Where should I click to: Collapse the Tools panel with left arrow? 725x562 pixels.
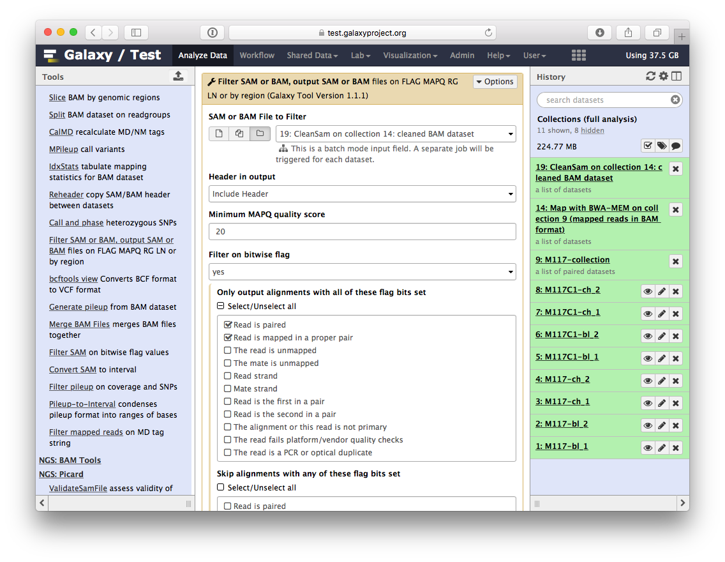point(42,503)
